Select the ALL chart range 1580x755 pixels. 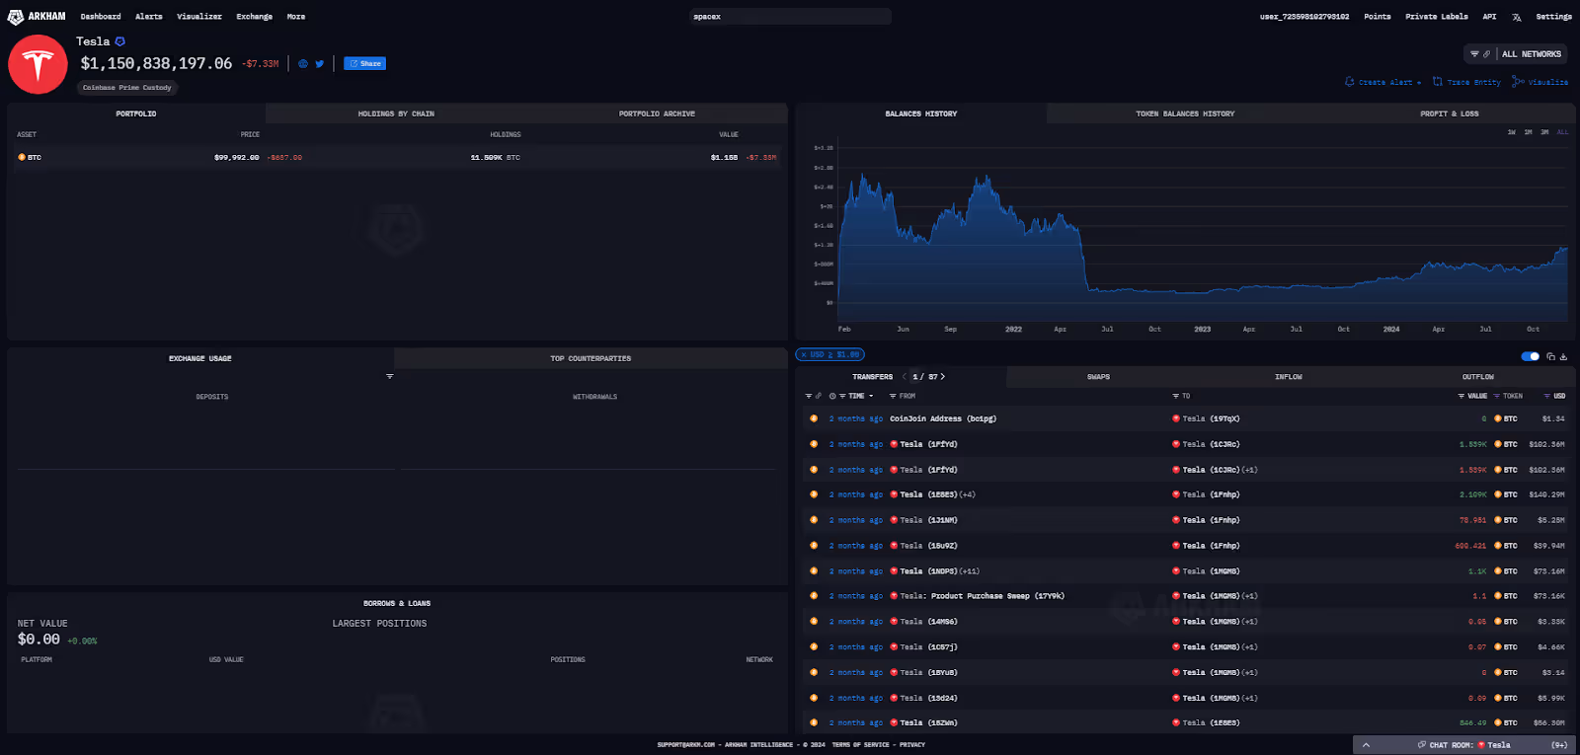pyautogui.click(x=1562, y=132)
